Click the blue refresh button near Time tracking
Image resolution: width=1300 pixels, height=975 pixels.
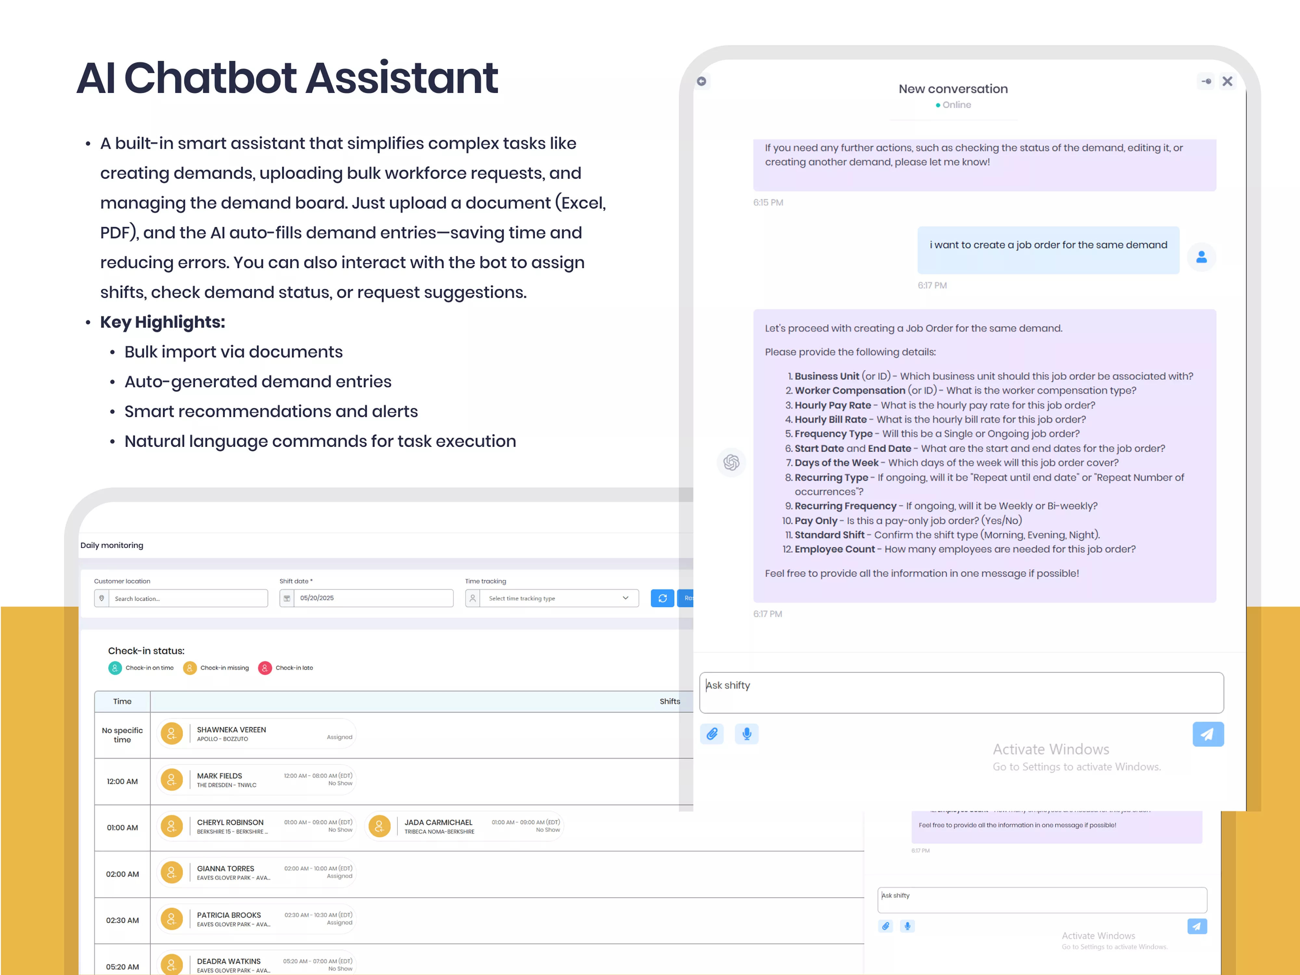[x=662, y=598]
